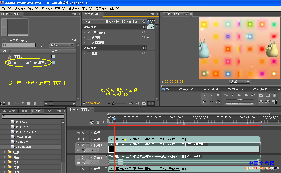Step forward one frame in program monitor

(246, 95)
